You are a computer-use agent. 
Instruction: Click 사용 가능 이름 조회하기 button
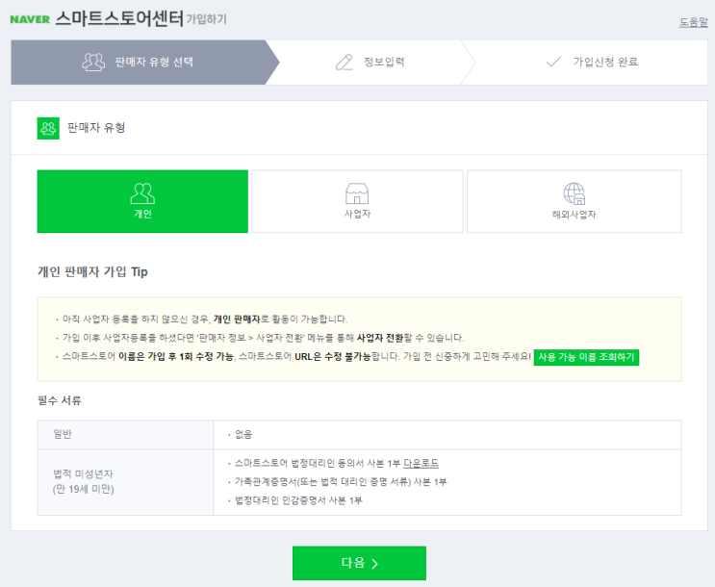coord(586,357)
